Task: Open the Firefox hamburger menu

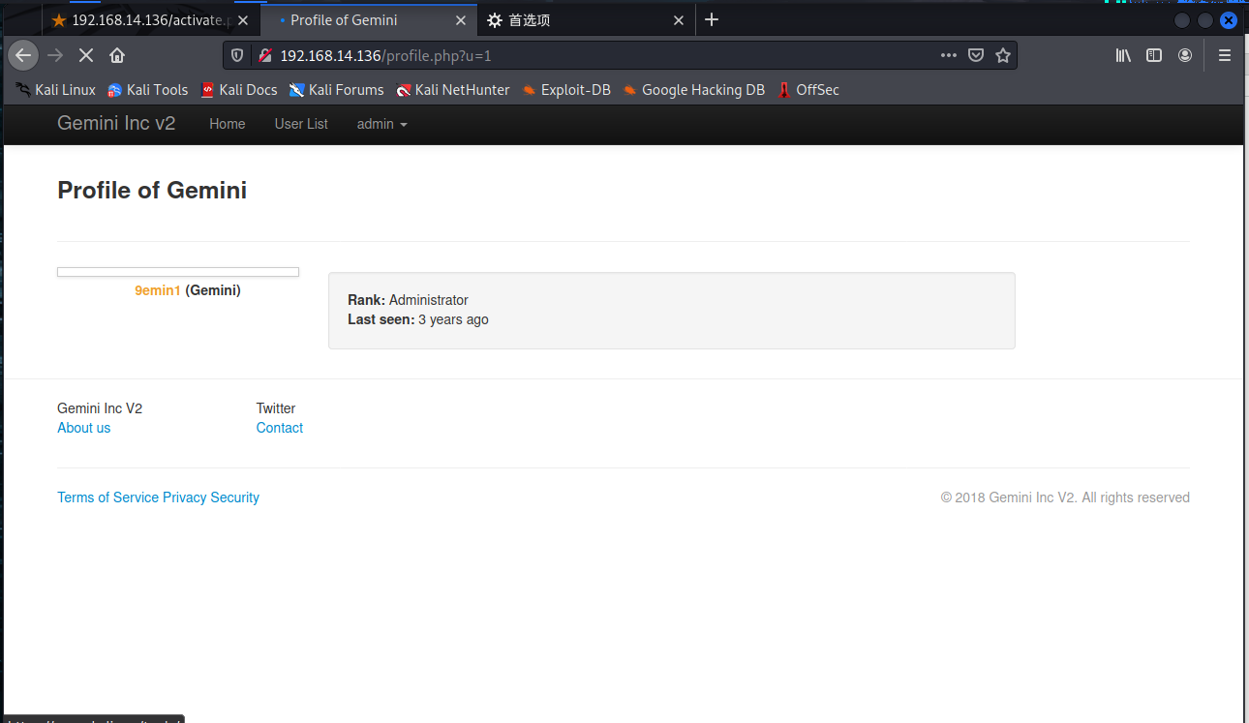Action: (1224, 55)
